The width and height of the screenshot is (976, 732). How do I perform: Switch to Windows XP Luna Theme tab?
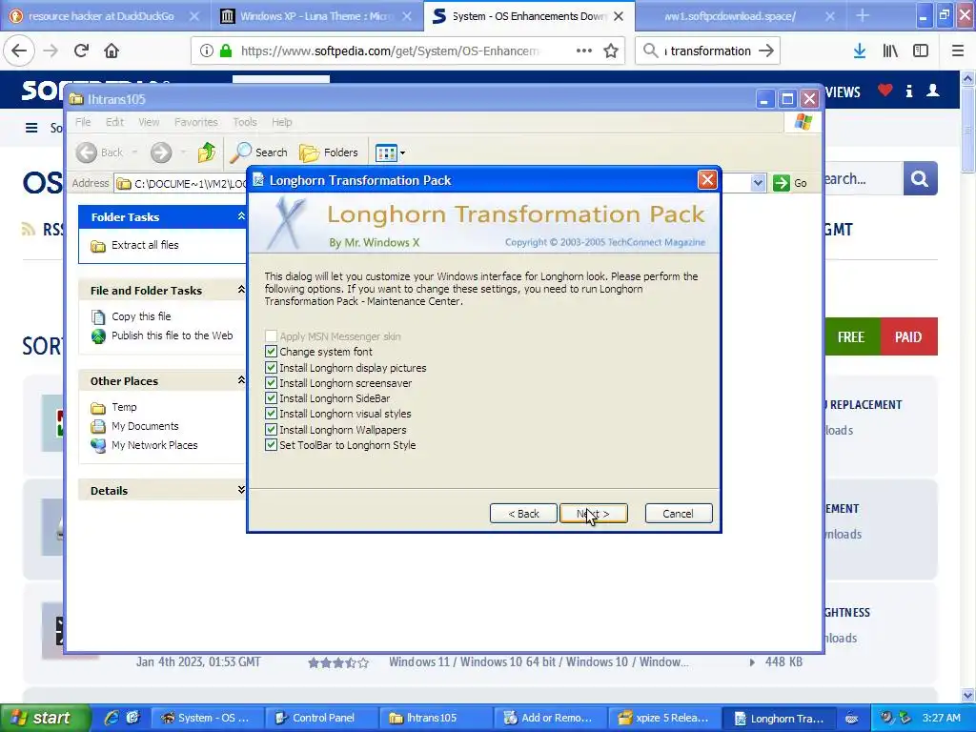coord(316,15)
